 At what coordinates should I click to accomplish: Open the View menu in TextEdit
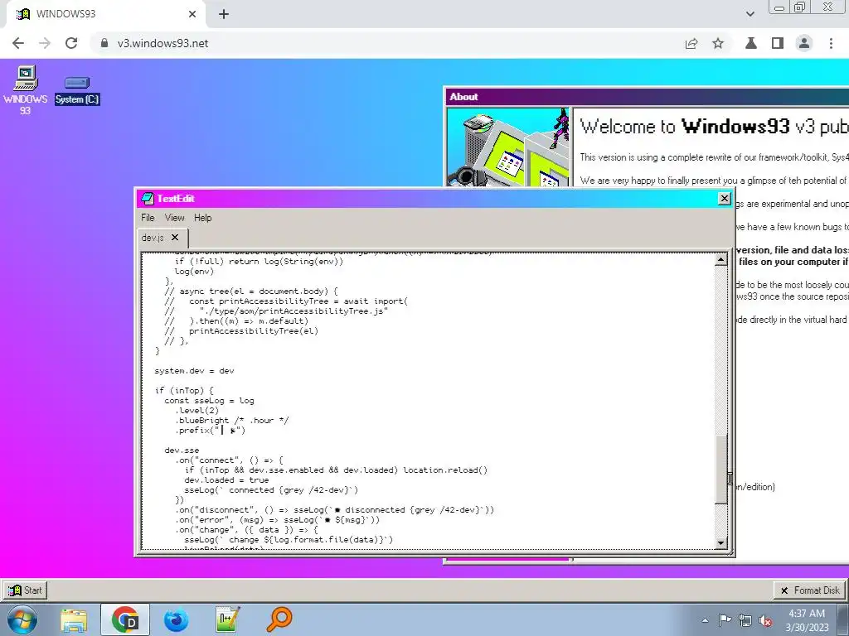tap(174, 218)
